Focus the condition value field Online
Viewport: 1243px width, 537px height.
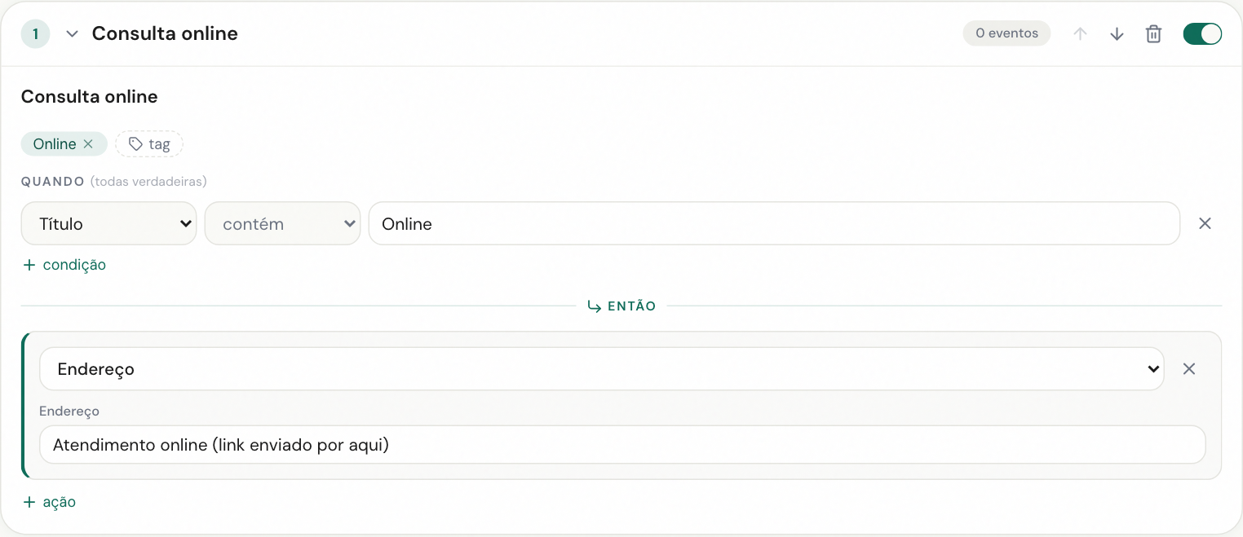[x=774, y=223]
